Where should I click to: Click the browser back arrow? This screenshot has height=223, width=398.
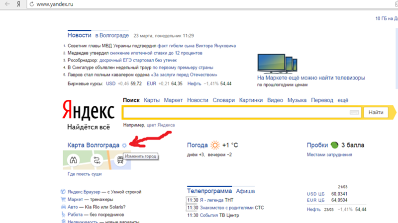7,4
